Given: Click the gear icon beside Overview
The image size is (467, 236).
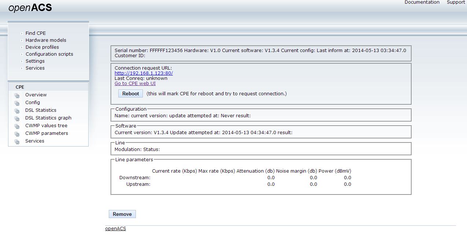Looking at the screenshot, I should click(x=17, y=95).
